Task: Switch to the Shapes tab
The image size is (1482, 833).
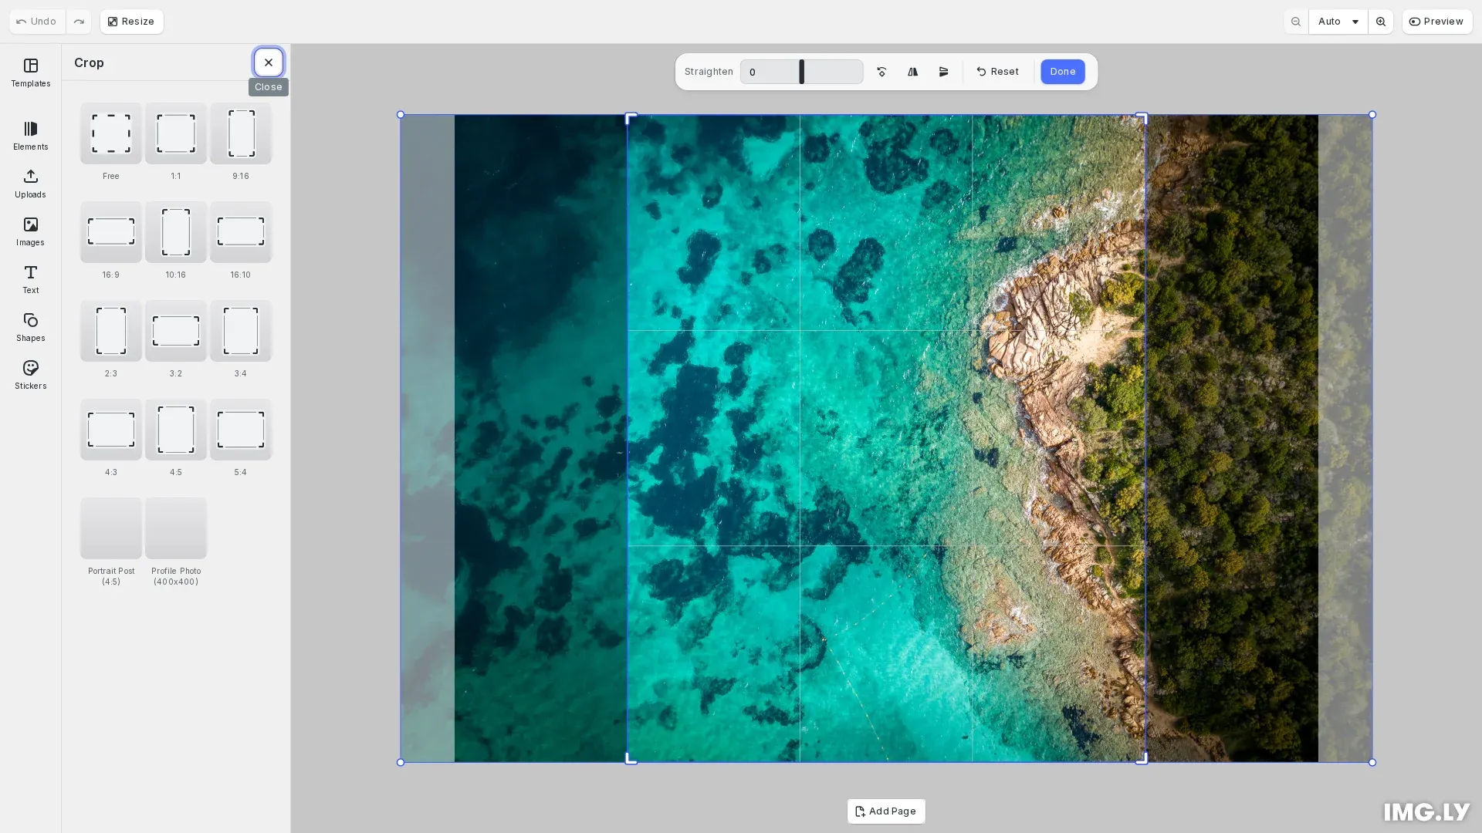Action: pos(30,327)
